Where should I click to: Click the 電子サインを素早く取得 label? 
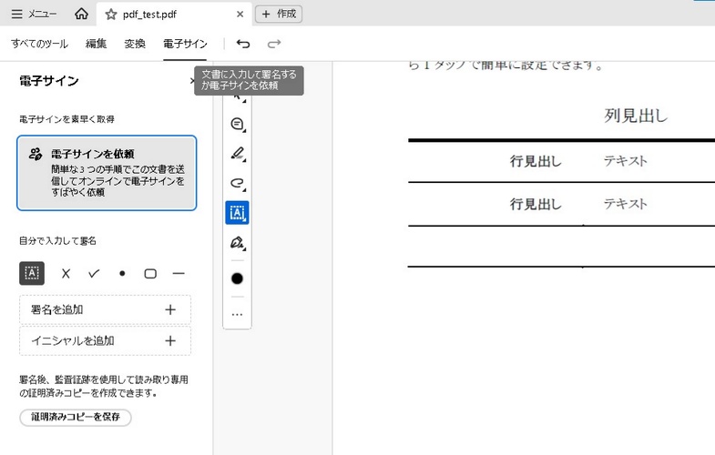(x=66, y=119)
